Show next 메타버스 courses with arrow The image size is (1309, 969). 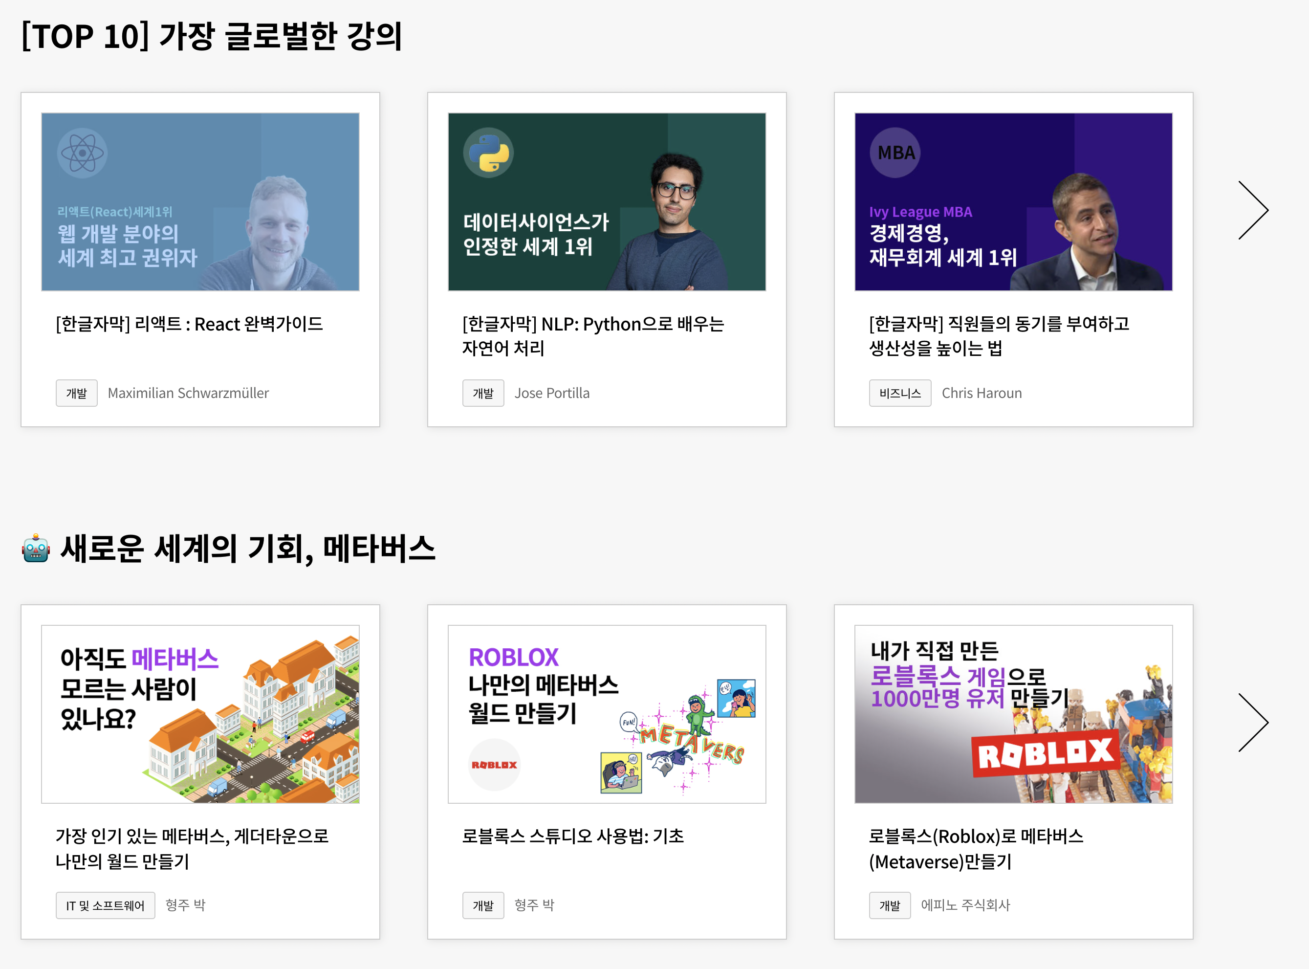click(x=1253, y=723)
